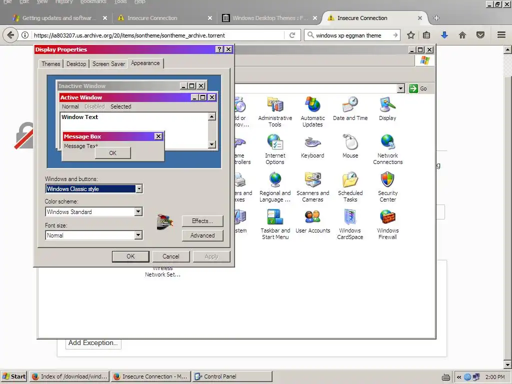The width and height of the screenshot is (512, 384).
Task: Click the Firefox search box
Action: click(x=352, y=35)
